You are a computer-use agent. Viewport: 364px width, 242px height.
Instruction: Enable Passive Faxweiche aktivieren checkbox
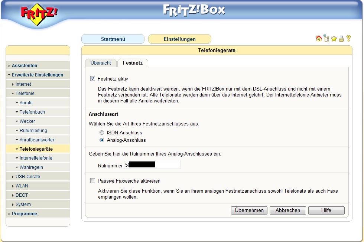pos(92,180)
